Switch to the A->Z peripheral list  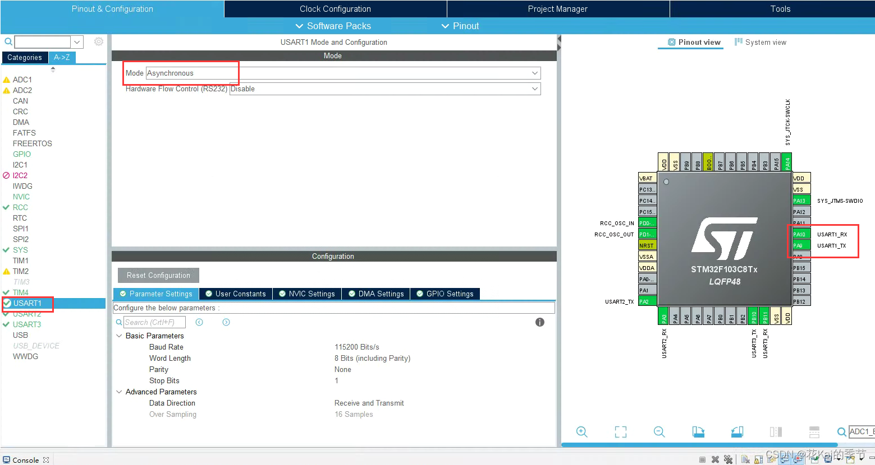point(62,57)
